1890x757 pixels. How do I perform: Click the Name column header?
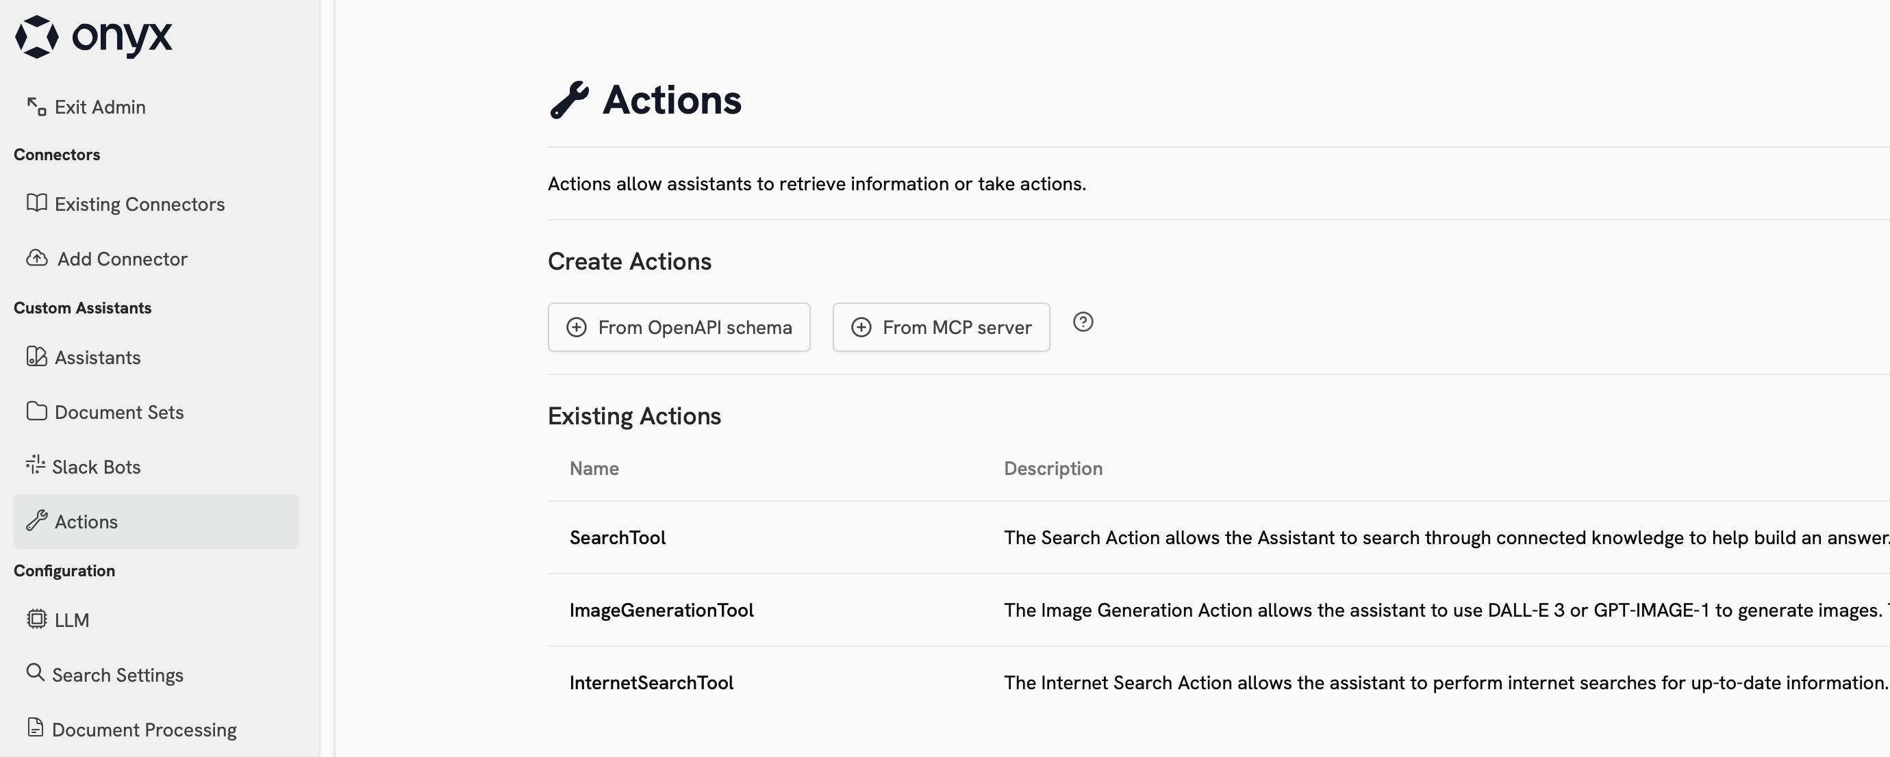point(594,468)
